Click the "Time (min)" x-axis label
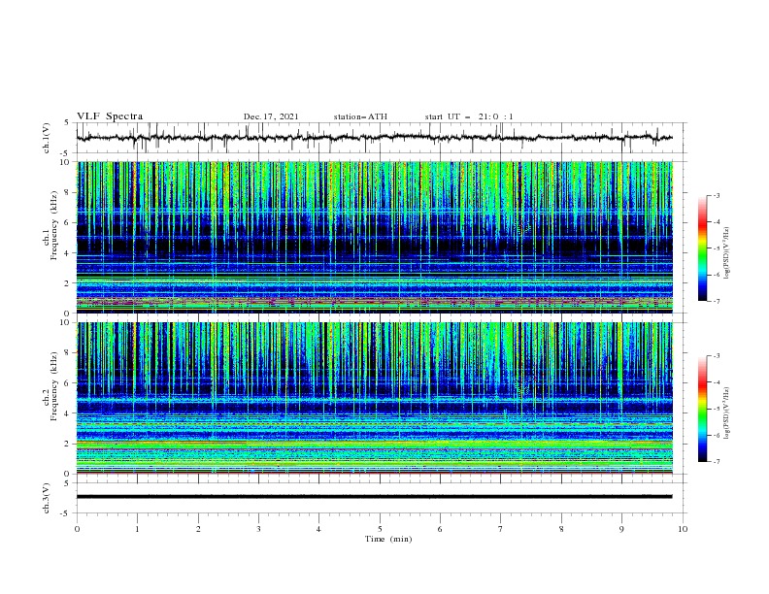The width and height of the screenshot is (769, 594). tap(388, 539)
